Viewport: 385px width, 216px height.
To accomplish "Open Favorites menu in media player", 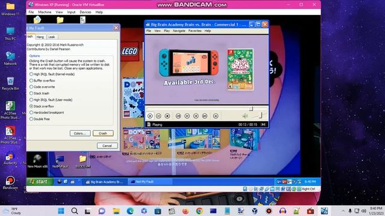I will click(195, 31).
